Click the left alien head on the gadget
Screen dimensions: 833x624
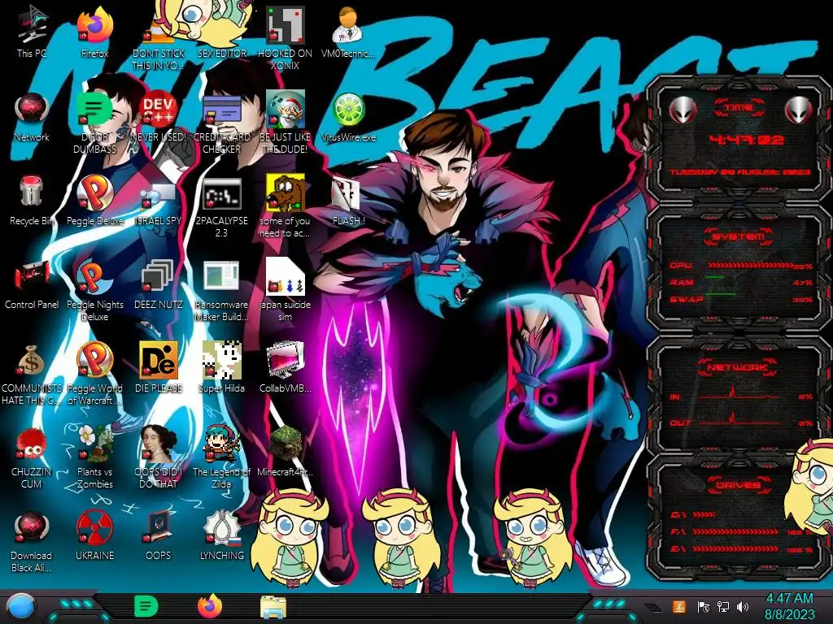click(683, 110)
